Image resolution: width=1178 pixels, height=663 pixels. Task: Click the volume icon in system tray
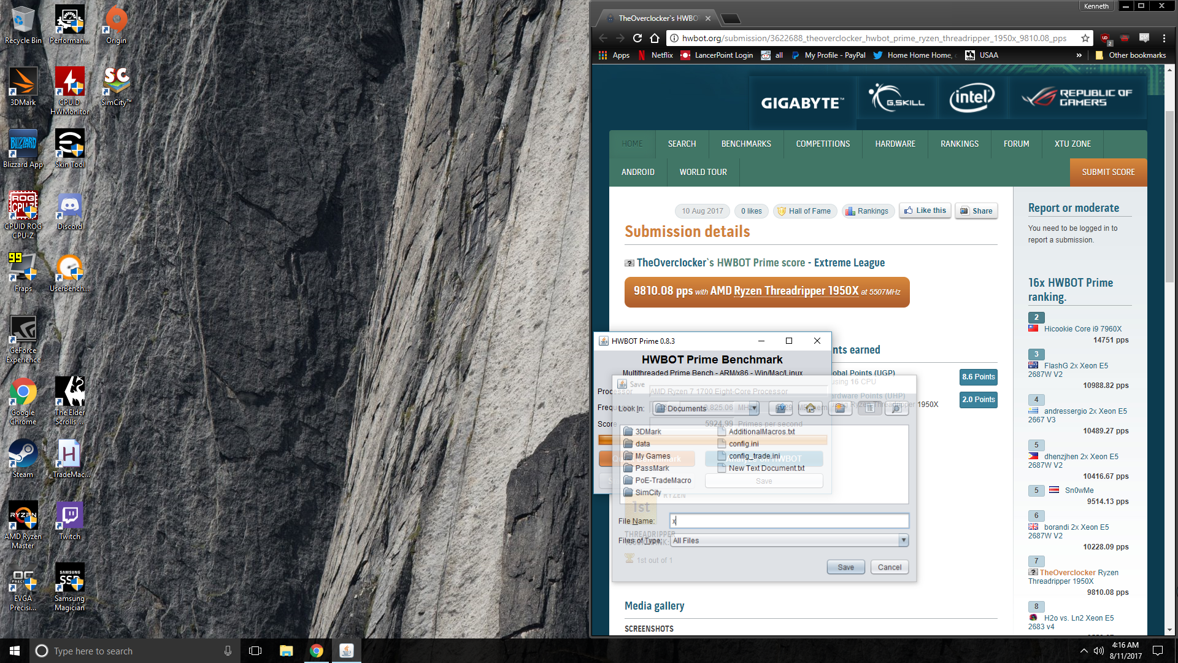click(x=1099, y=651)
